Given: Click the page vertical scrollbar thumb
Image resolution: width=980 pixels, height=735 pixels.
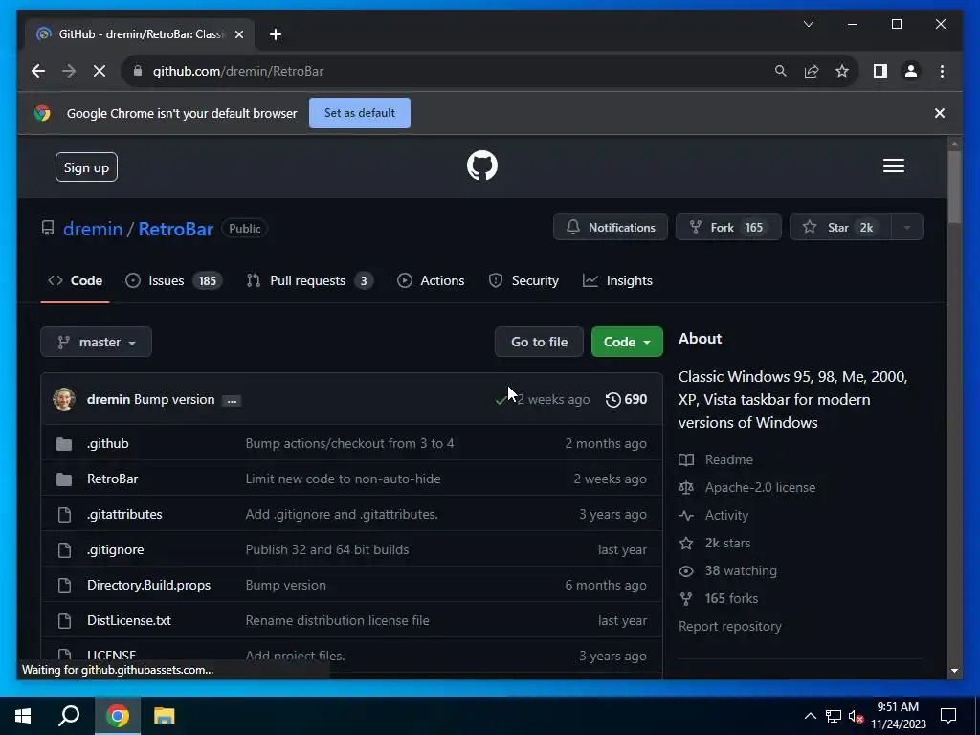Looking at the screenshot, I should click(x=954, y=187).
